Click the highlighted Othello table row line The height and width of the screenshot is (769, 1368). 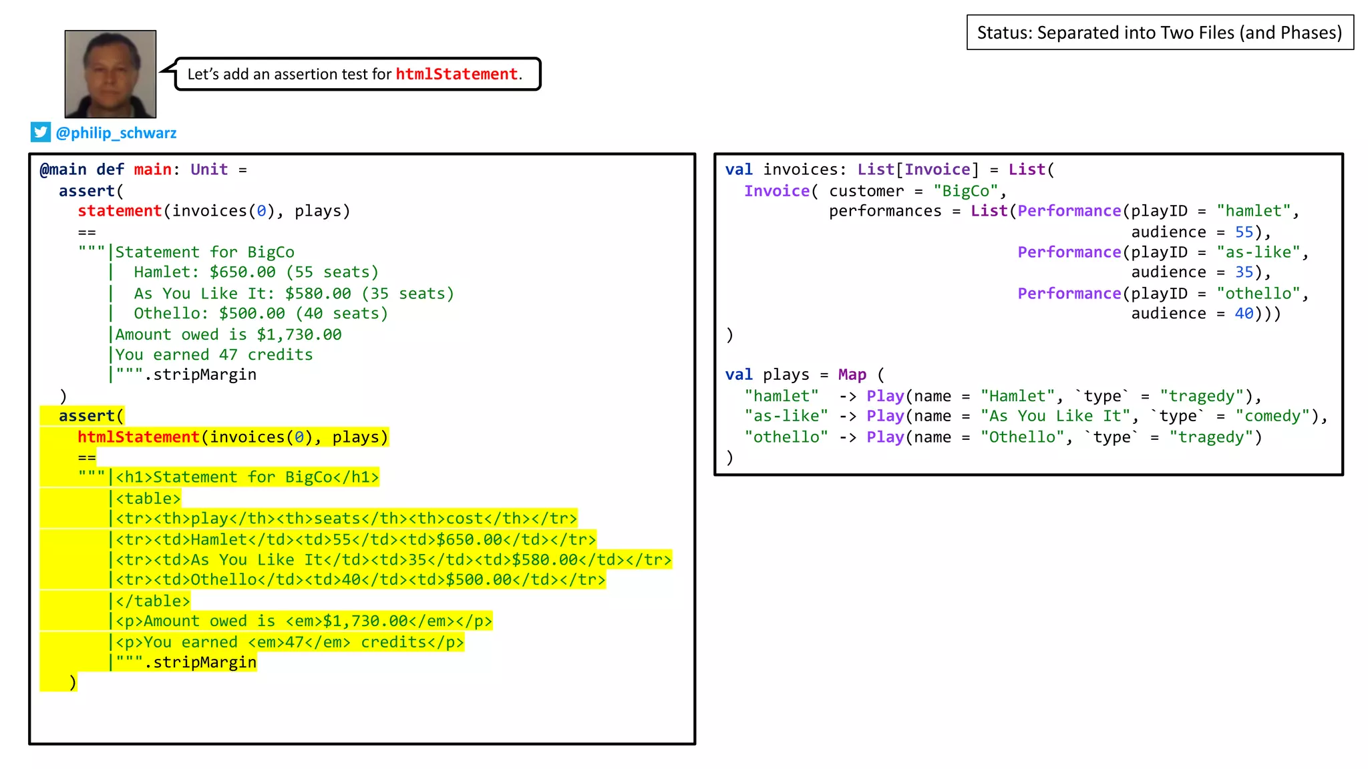point(361,579)
